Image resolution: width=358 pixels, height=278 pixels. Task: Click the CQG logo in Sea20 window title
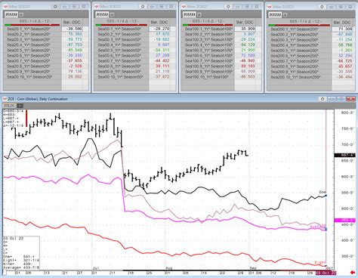click(5, 7)
